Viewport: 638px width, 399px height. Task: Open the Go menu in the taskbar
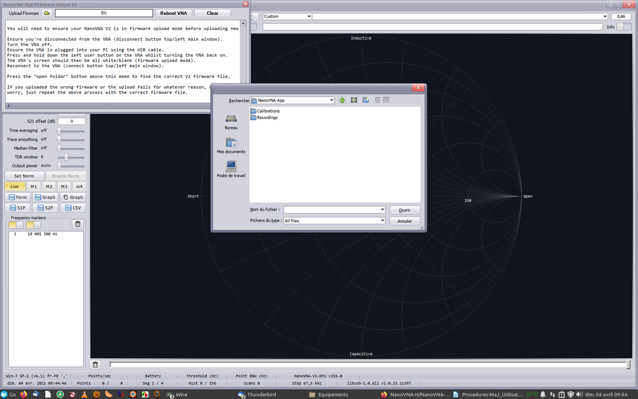(x=8, y=395)
